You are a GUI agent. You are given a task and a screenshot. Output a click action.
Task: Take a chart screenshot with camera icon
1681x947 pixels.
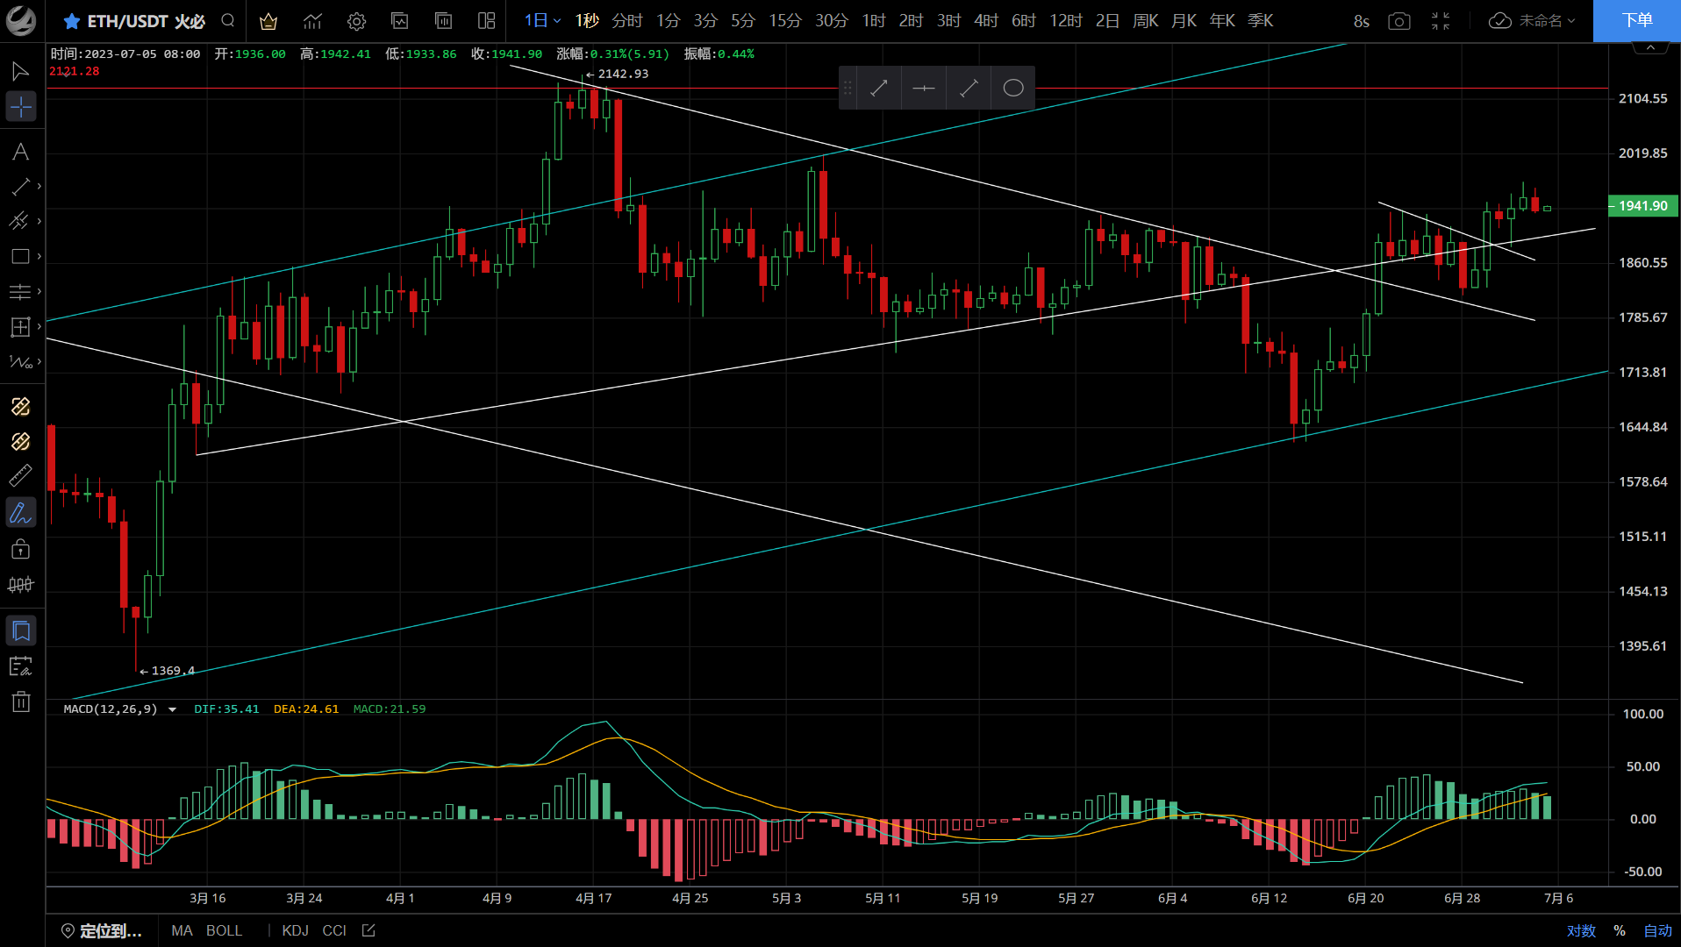pyautogui.click(x=1399, y=21)
